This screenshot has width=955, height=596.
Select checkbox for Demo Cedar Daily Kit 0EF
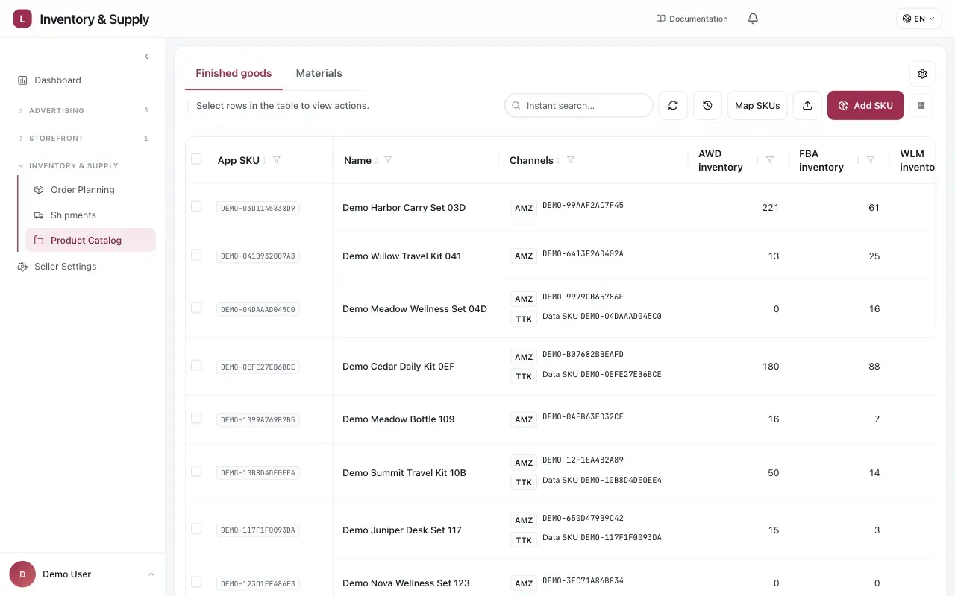(196, 365)
